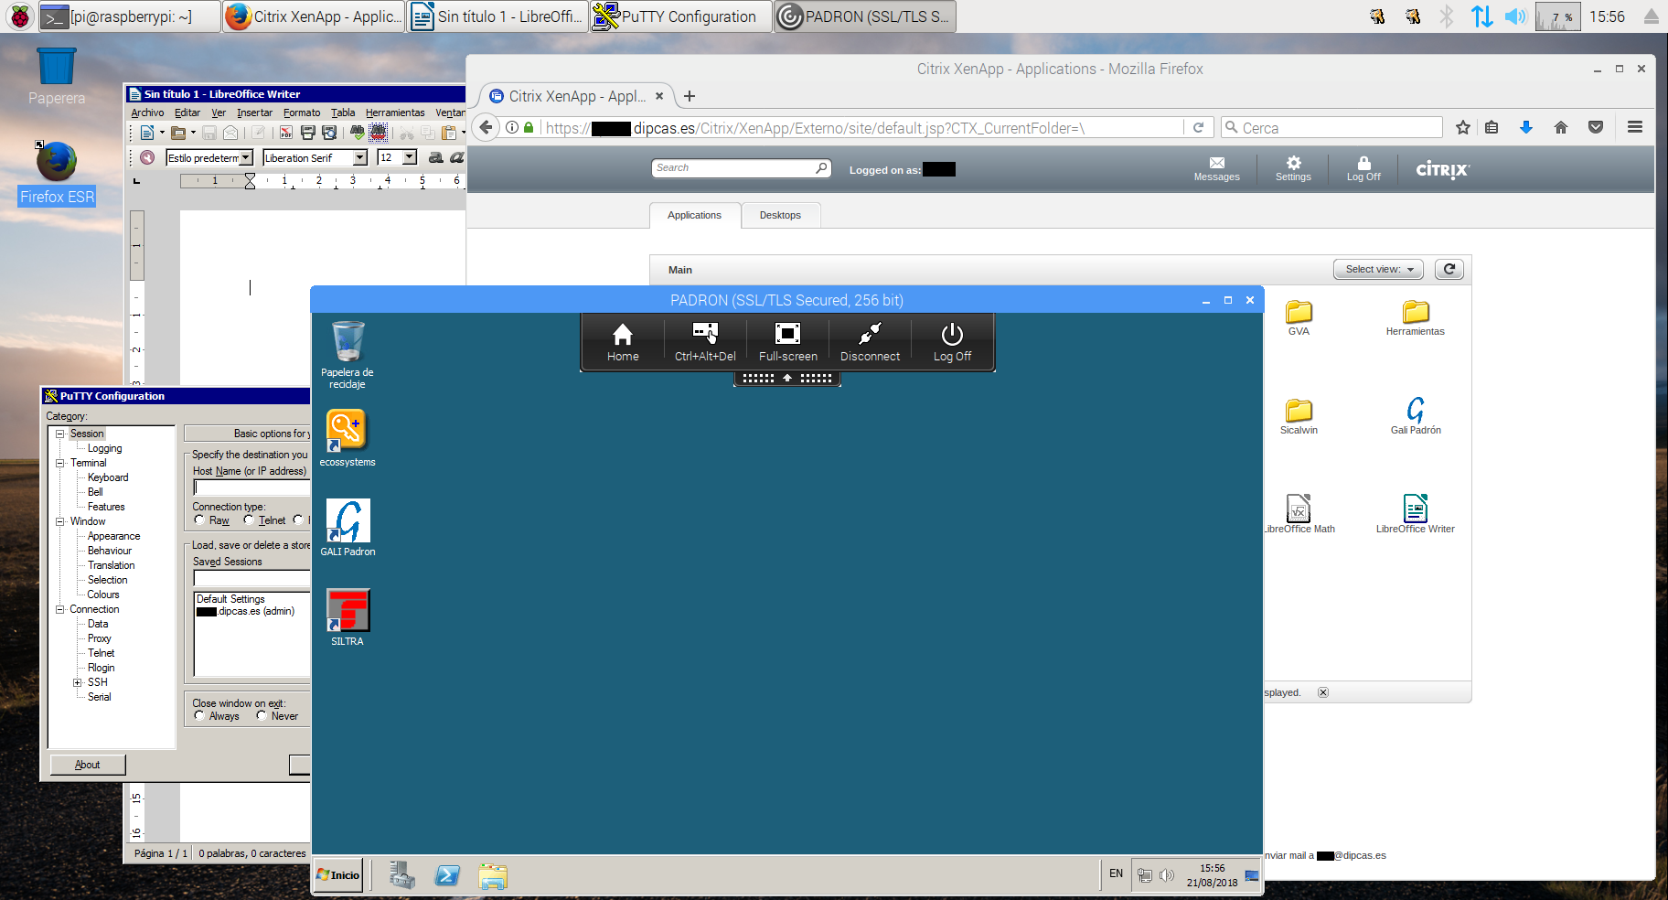Select Colours in PuTTY category tree
Viewport: 1668px width, 900px height.
[x=103, y=595]
